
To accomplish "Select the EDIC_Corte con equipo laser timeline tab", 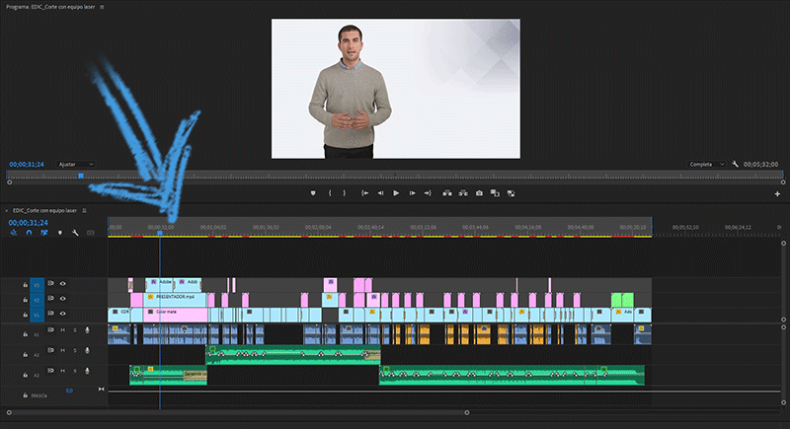I will point(46,210).
